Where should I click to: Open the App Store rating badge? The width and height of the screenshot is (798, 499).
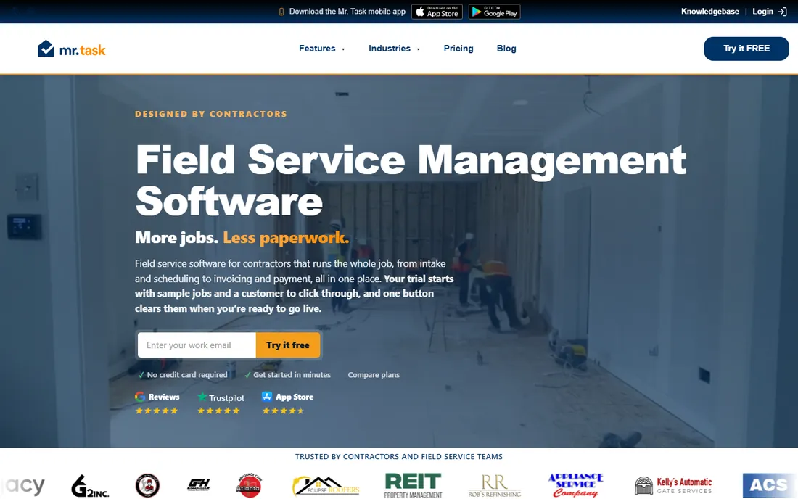[287, 403]
